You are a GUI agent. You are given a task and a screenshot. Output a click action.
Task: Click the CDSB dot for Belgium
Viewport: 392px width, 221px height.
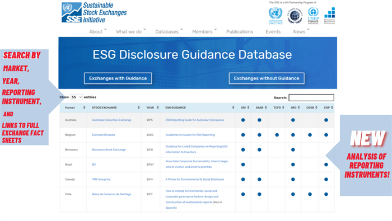310,135
